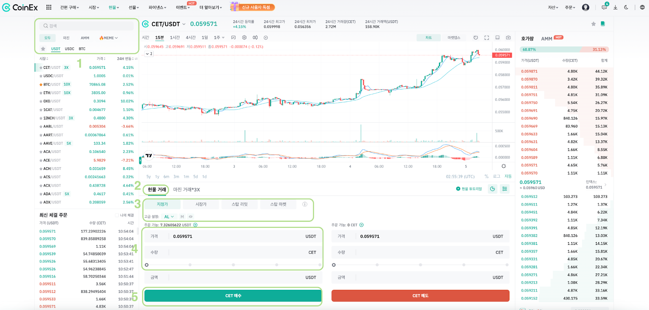Open the pie chart icon in trade panel

[x=492, y=189]
